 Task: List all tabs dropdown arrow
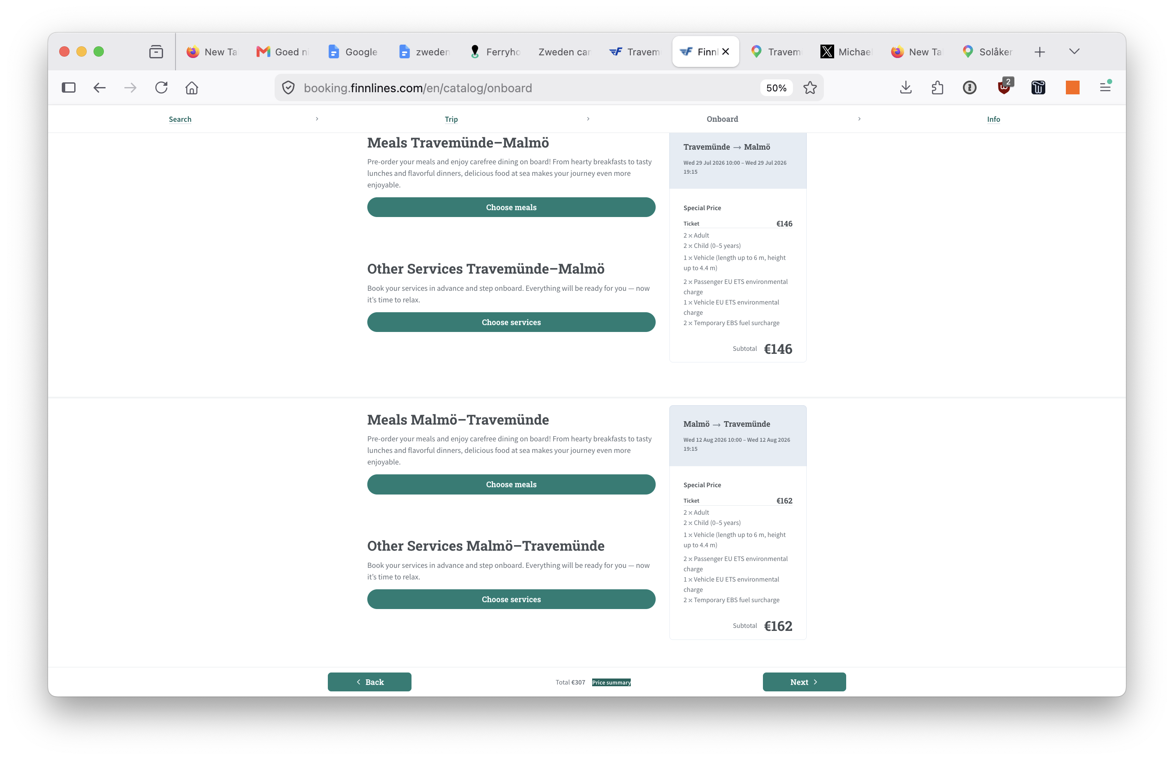tap(1074, 52)
